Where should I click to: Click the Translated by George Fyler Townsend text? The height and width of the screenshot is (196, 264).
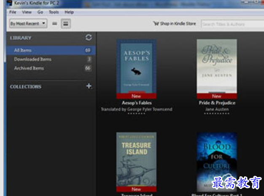pyautogui.click(x=137, y=109)
